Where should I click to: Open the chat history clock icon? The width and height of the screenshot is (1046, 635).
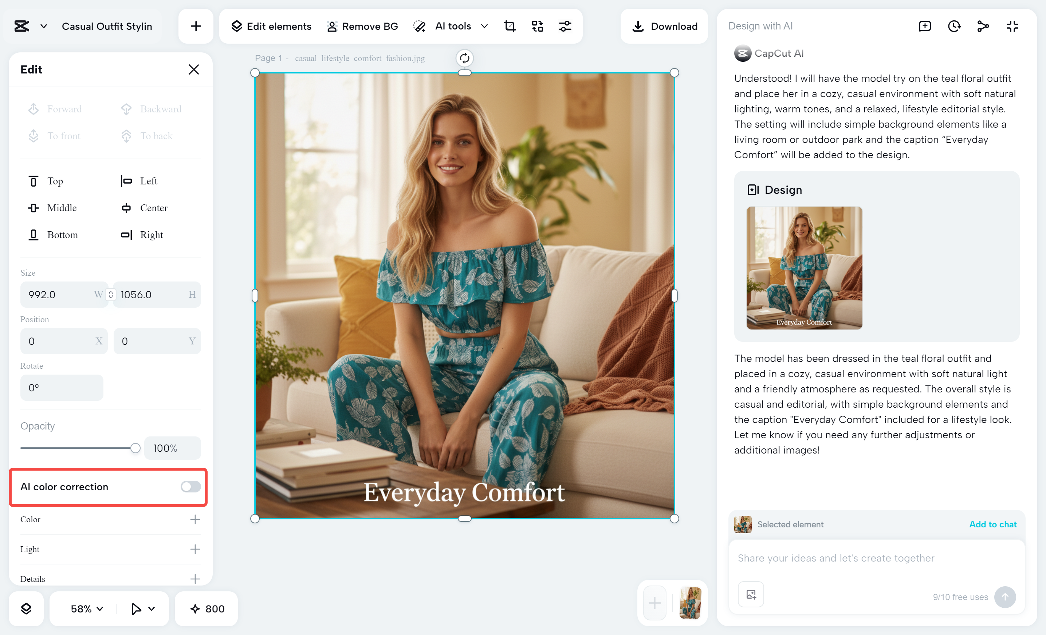[954, 26]
